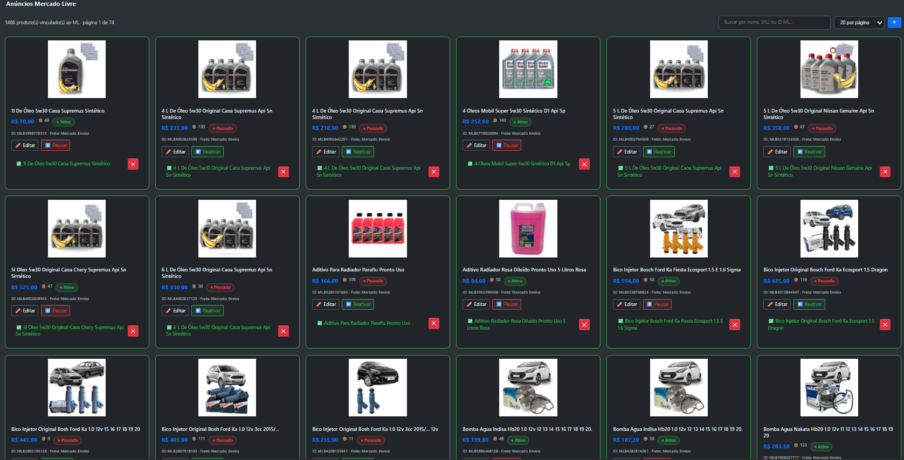904x460 pixels.
Task: Open thumbnail of 1l De Óleo 5w30 Caoa Supremus
Action: coord(77,69)
